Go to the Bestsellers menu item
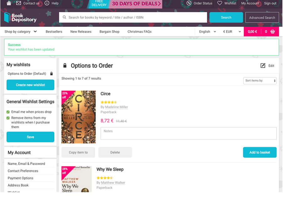Screen dimensions: 283x200 (x=54, y=31)
